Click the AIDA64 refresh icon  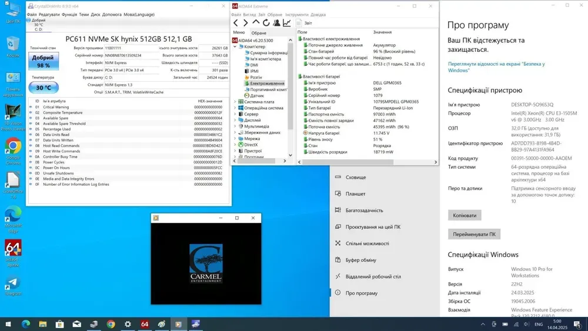point(266,23)
